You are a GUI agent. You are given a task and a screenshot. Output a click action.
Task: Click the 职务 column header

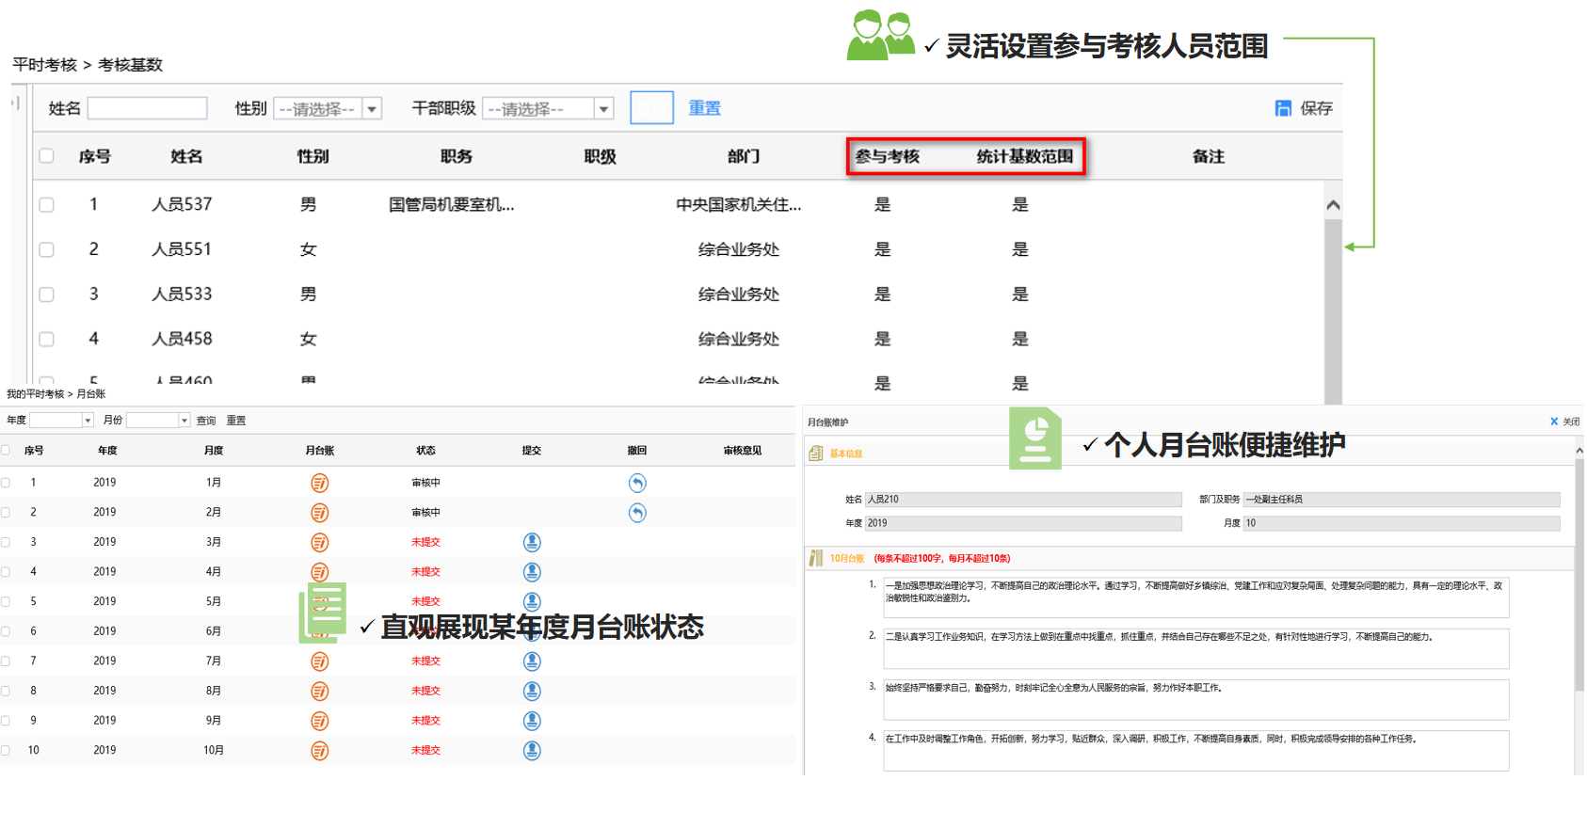pos(457,156)
